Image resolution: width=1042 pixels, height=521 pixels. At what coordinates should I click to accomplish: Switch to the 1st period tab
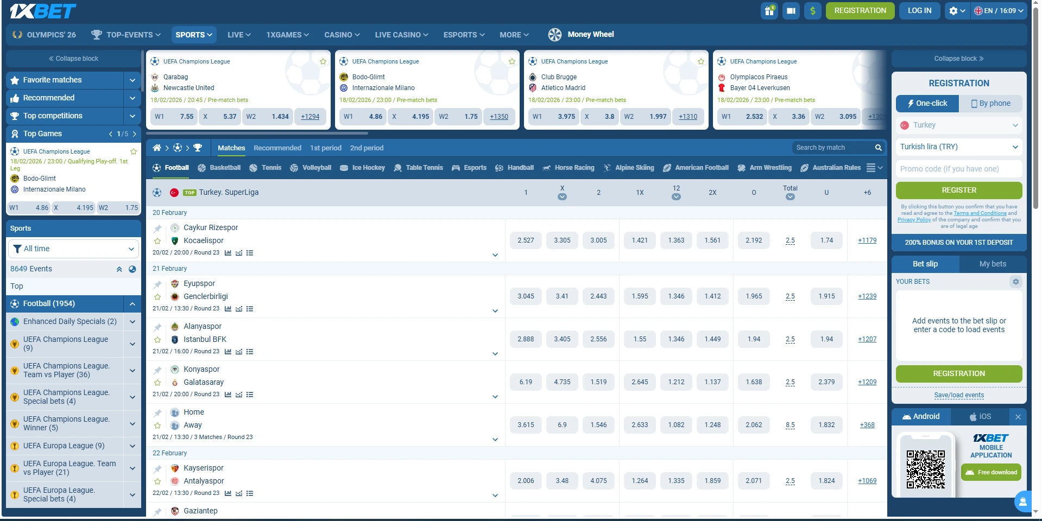coord(326,147)
